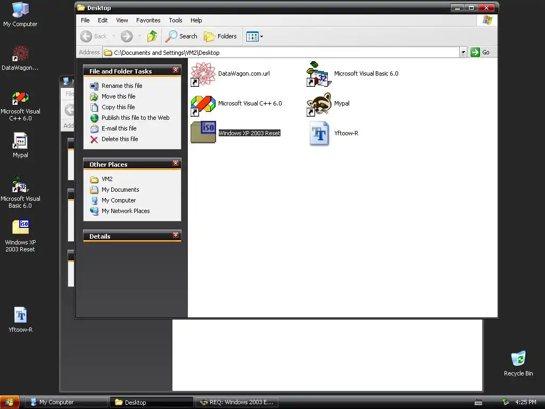545x409 pixels.
Task: Go to VM2 folder in Other Places
Action: click(x=107, y=179)
